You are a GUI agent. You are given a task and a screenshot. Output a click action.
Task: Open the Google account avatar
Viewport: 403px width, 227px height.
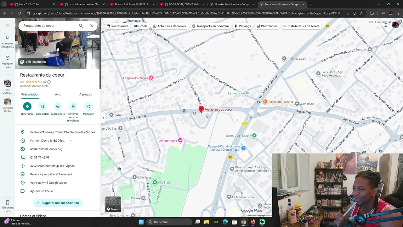tap(395, 25)
